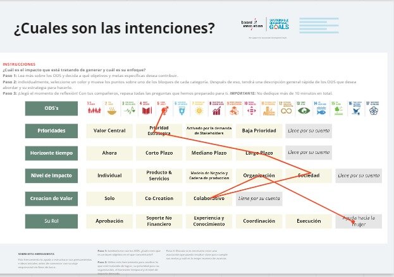Click the '¿Cuales son las intenciones?' title
The height and width of the screenshot is (277, 394).
pyautogui.click(x=114, y=28)
